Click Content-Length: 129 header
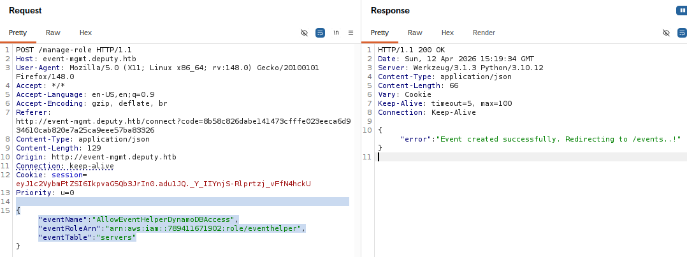 [58, 148]
